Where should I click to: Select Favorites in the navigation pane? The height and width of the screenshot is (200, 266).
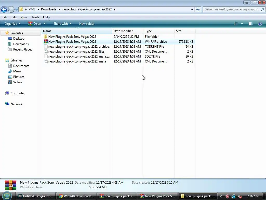[17, 33]
